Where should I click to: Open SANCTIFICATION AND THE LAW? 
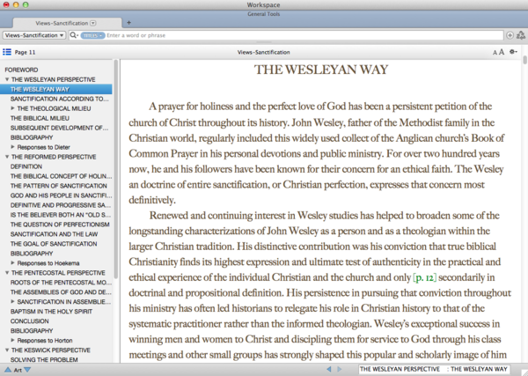(x=54, y=234)
